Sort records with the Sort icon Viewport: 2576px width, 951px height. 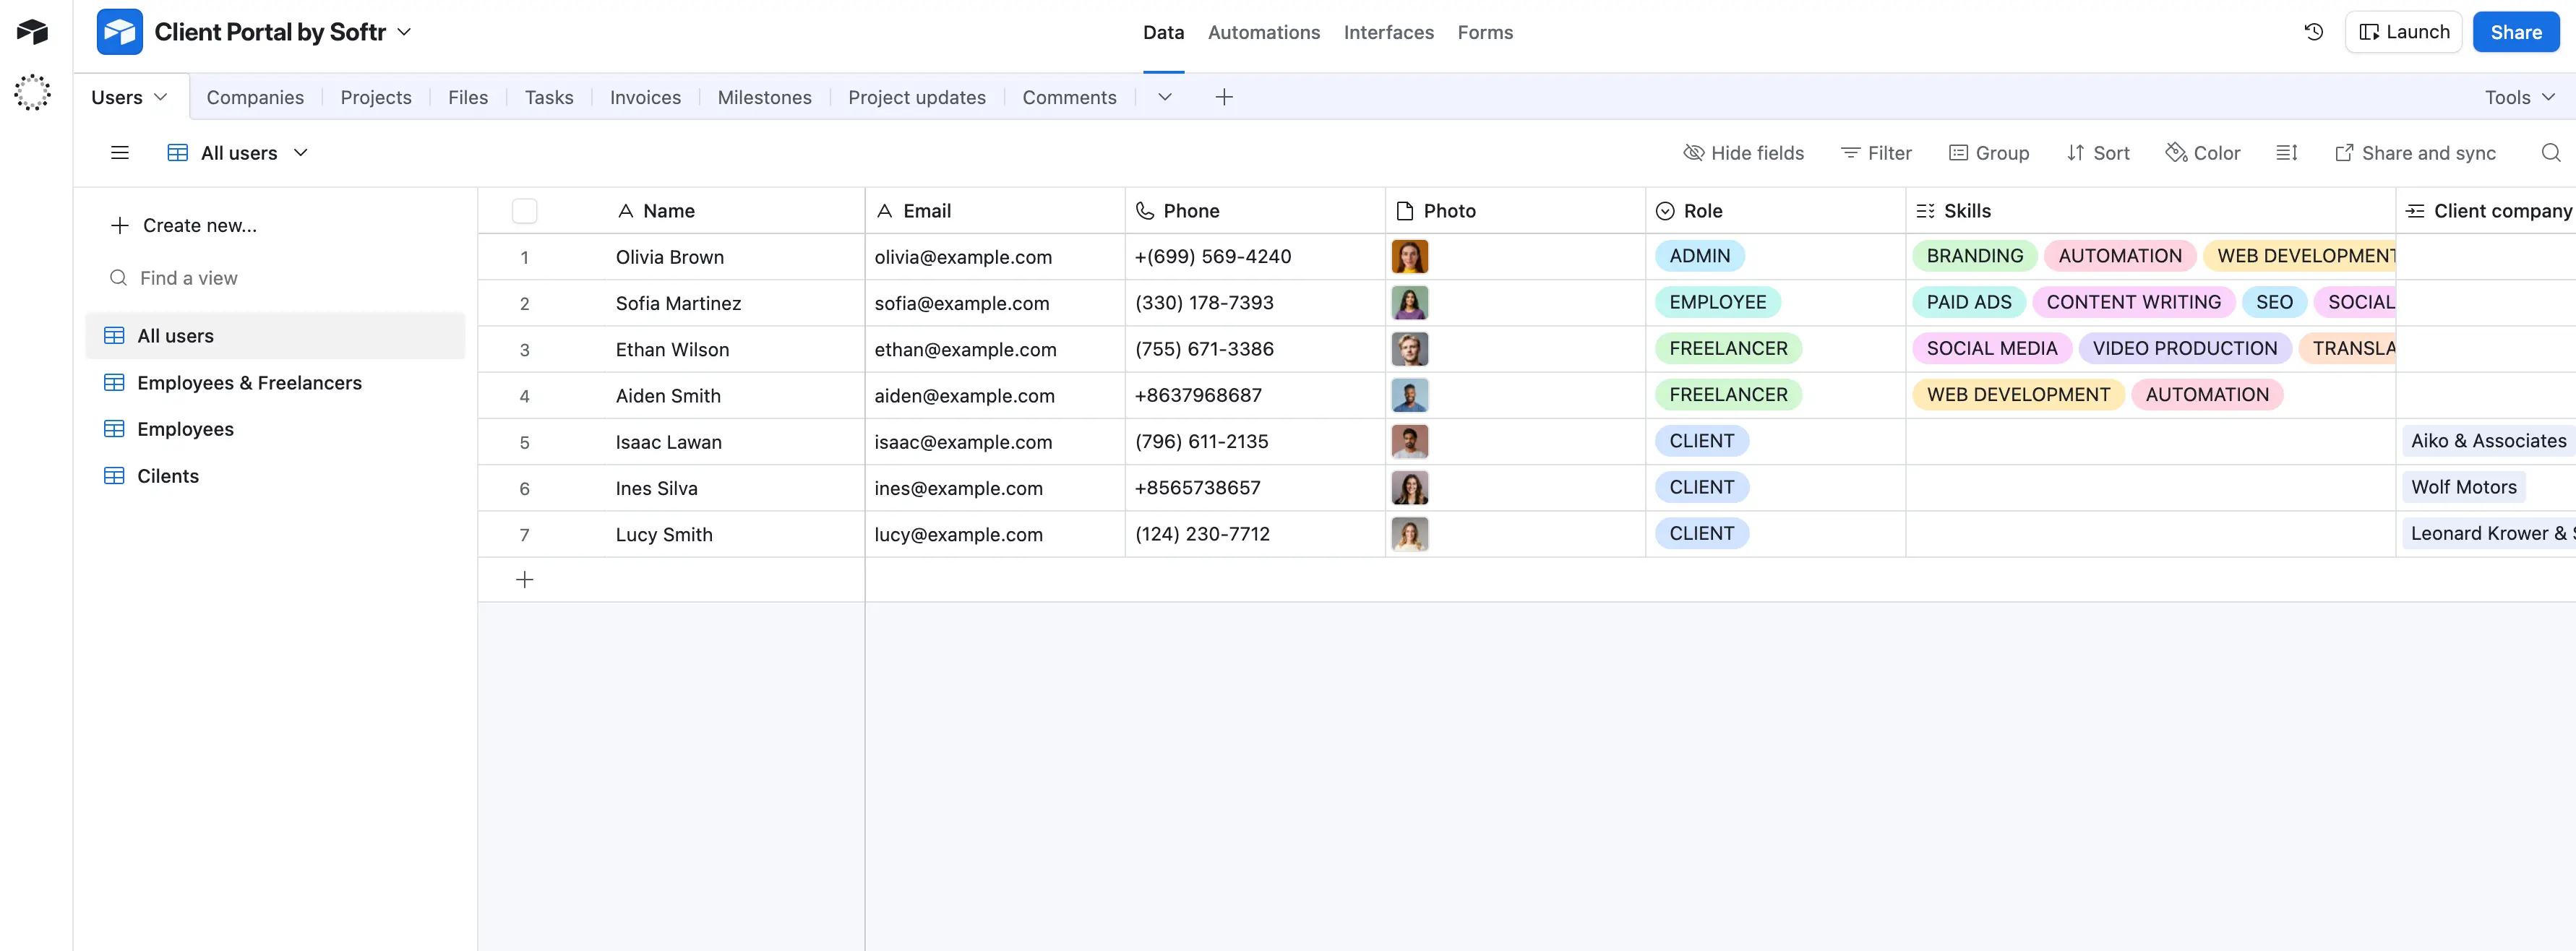pos(2098,152)
